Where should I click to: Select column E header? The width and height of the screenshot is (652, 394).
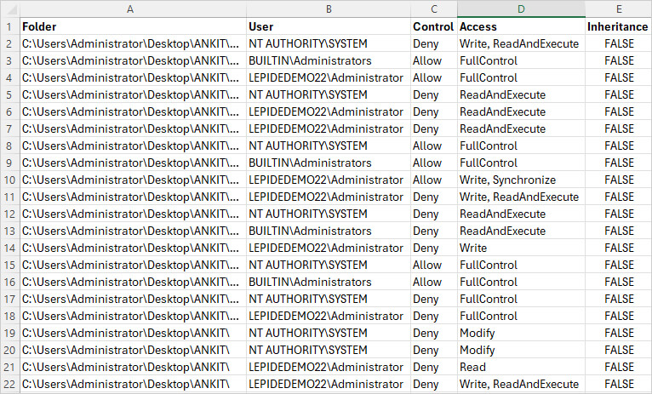(x=618, y=9)
